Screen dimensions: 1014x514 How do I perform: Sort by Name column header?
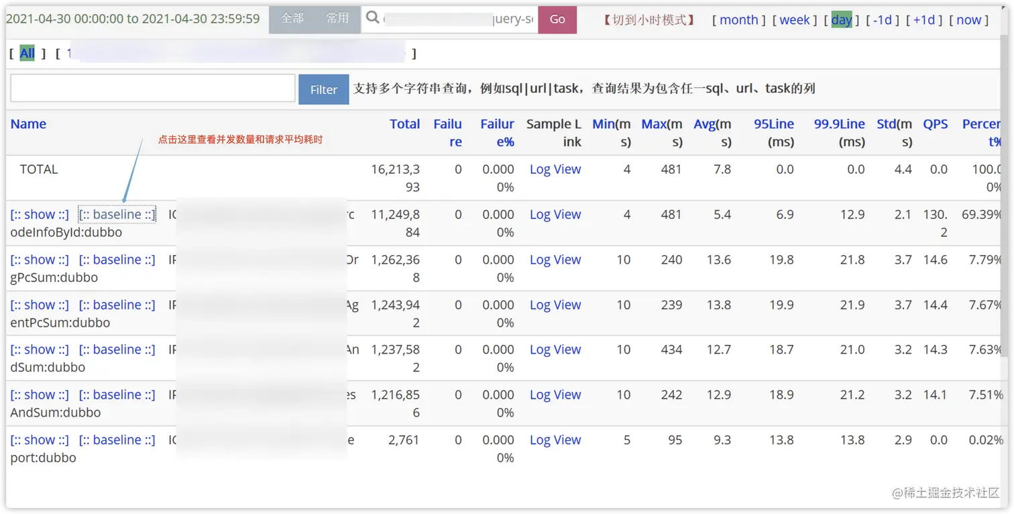tap(28, 124)
